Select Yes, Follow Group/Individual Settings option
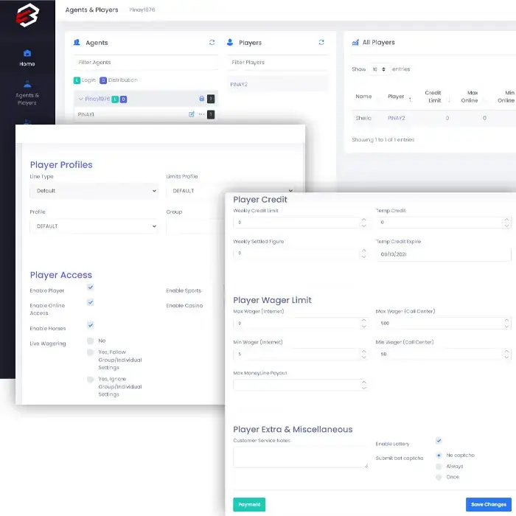The image size is (516, 516). tap(90, 353)
